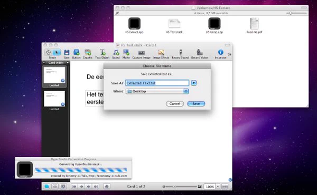
Task: Cancel the Choose File Name dialog
Action: [x=175, y=104]
